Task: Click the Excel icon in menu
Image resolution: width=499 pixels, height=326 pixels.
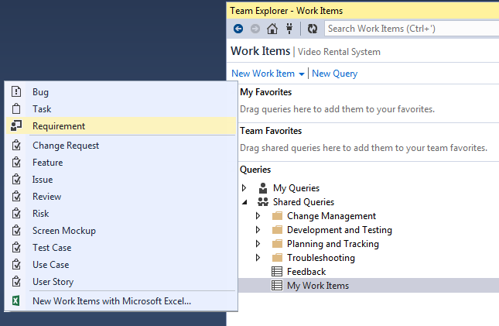Action: pyautogui.click(x=16, y=301)
